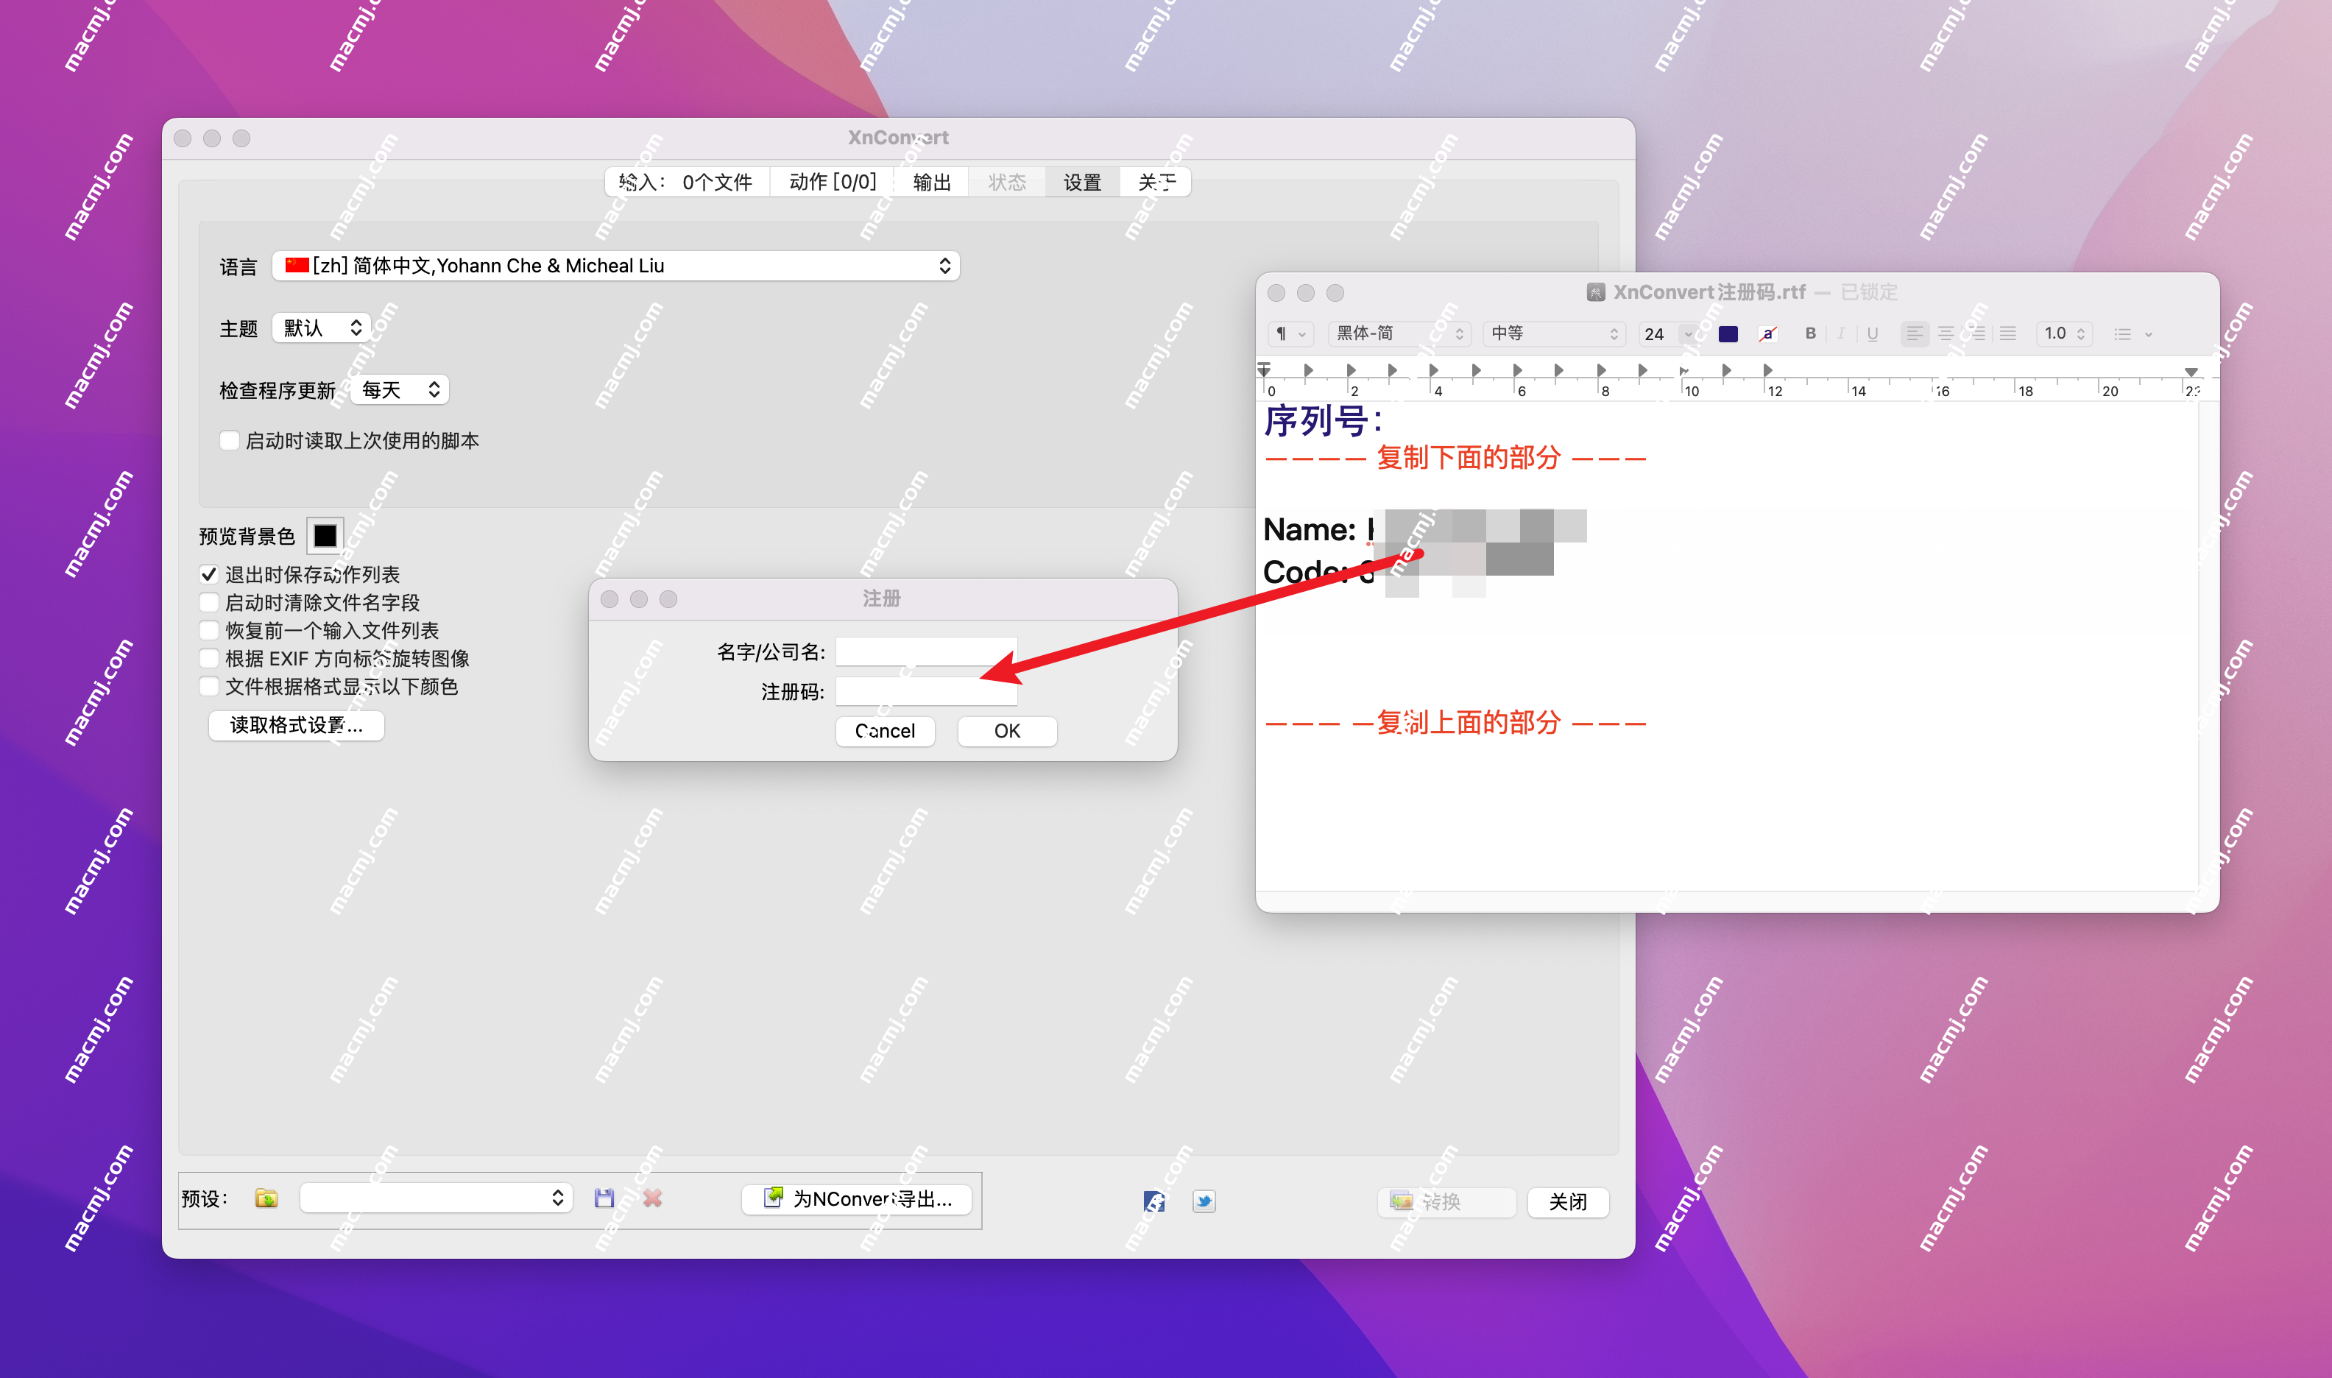Open the update check dropdown set to 每天
This screenshot has width=2332, height=1378.
(400, 390)
